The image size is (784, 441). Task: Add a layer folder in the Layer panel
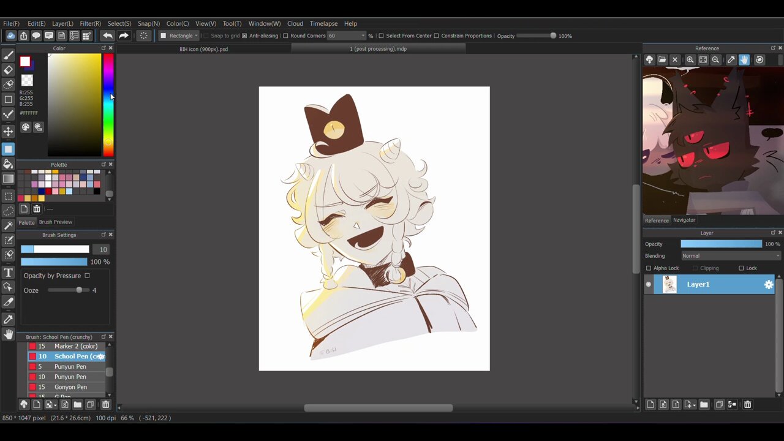[x=704, y=404]
